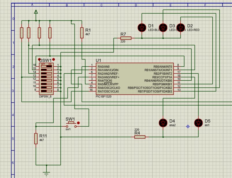Toggle the fourth DIP switch on DSW1
This screenshot has width=232, height=178.
click(46, 76)
